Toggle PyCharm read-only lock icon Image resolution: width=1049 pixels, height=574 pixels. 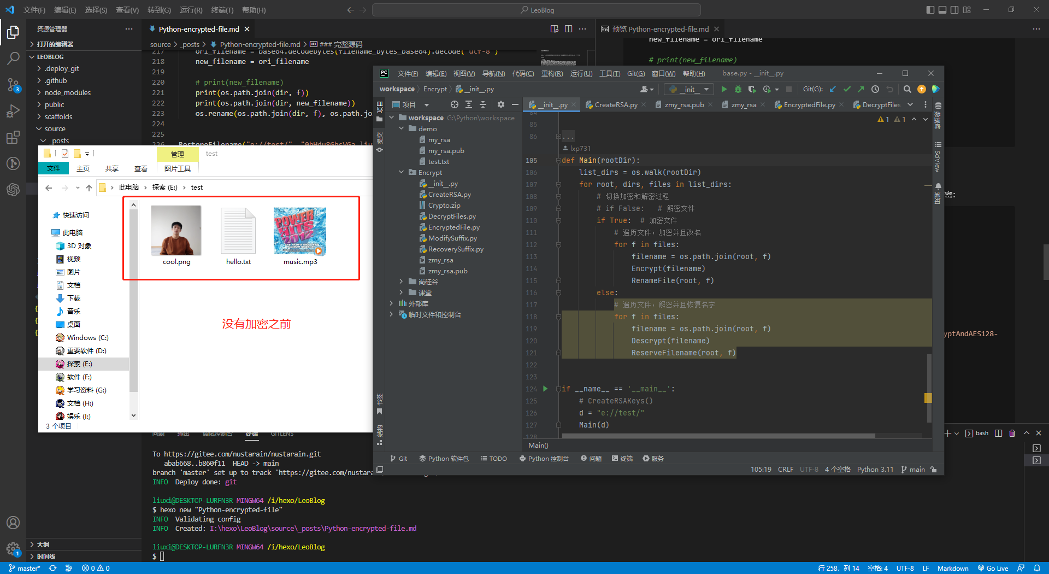click(x=934, y=470)
